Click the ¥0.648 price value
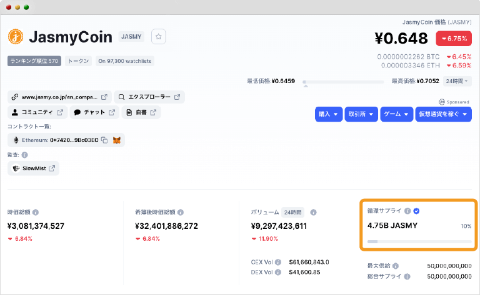Image resolution: width=480 pixels, height=295 pixels. pyautogui.click(x=401, y=39)
